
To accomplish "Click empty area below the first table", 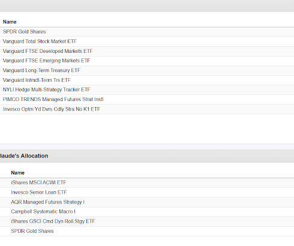I will tap(147, 129).
